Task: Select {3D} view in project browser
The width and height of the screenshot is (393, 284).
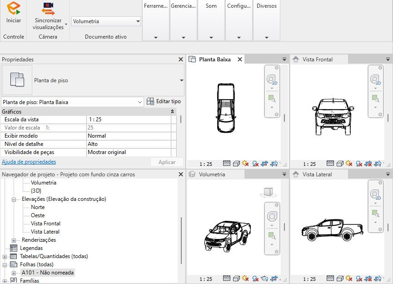Action: tap(36, 191)
